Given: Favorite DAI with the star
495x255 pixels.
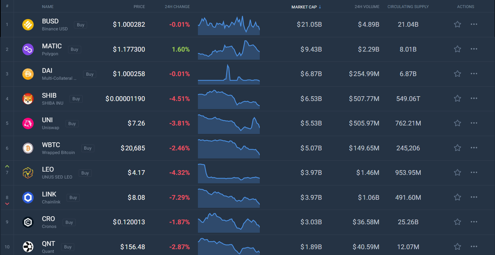Looking at the screenshot, I should (x=457, y=74).
